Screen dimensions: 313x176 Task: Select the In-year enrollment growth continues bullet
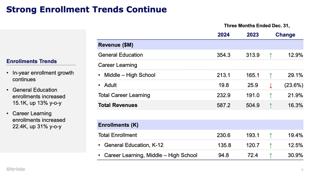point(43,76)
